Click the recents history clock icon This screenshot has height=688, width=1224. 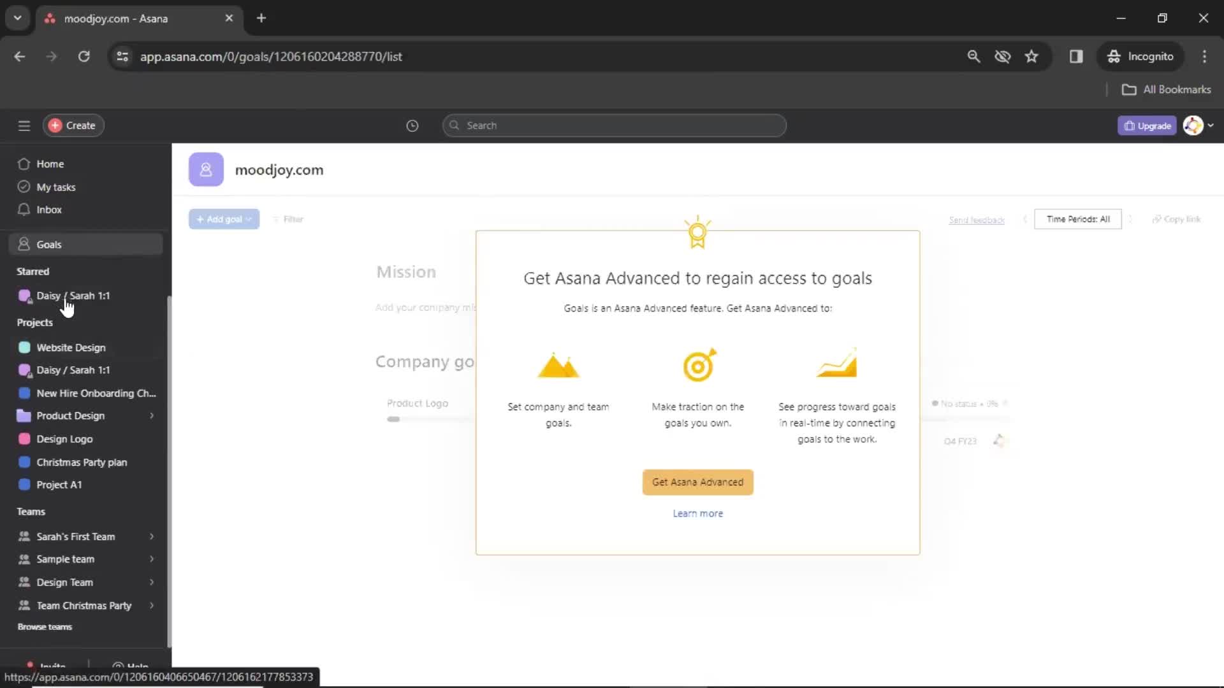tap(412, 125)
